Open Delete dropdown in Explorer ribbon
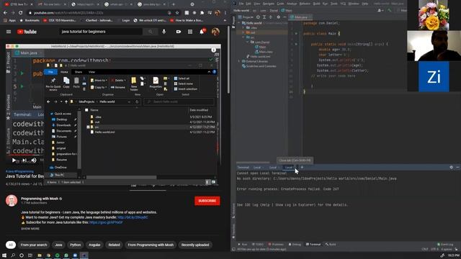461x259 pixels. [x=118, y=80]
